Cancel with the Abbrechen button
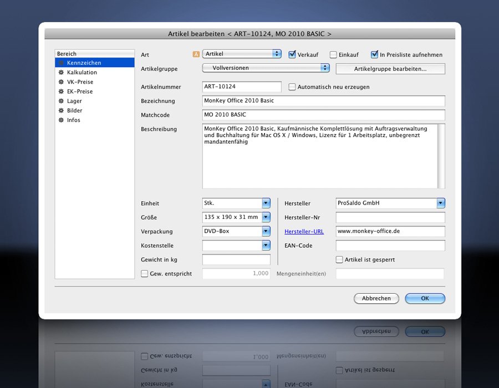The height and width of the screenshot is (388, 499). point(376,298)
